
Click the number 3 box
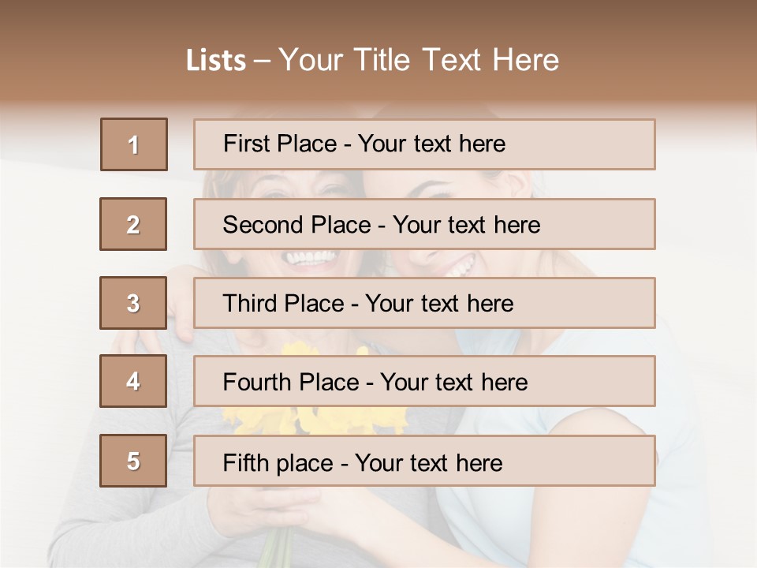(x=133, y=303)
